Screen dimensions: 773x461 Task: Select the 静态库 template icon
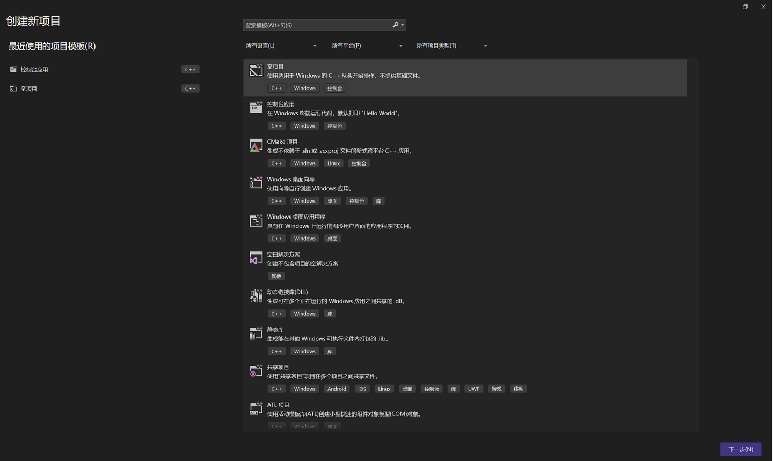[x=256, y=333]
